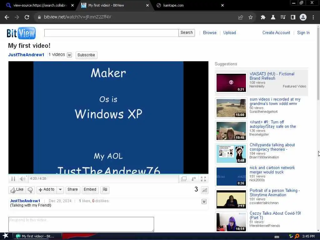
Task: Click the 3:45 PM taskbar clock
Action: 308,236
